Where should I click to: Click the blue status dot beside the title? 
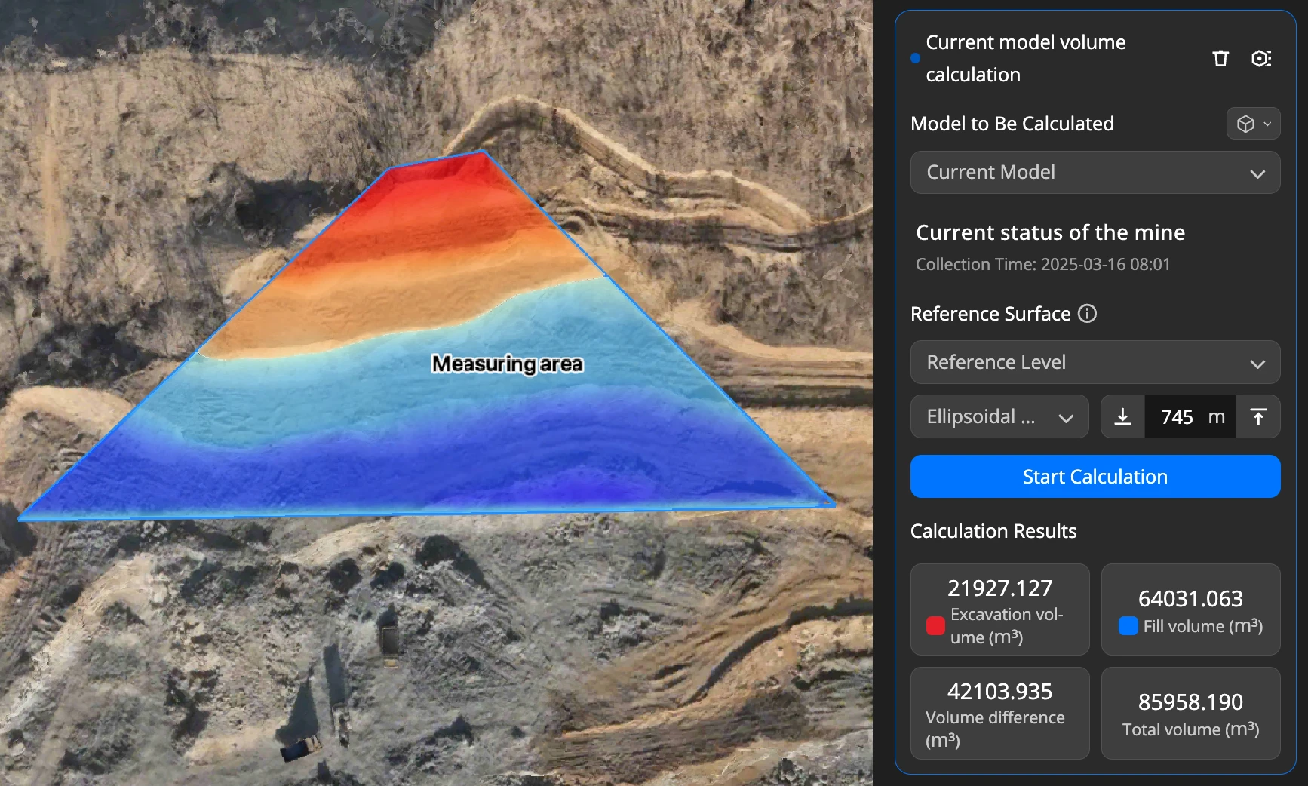click(915, 58)
